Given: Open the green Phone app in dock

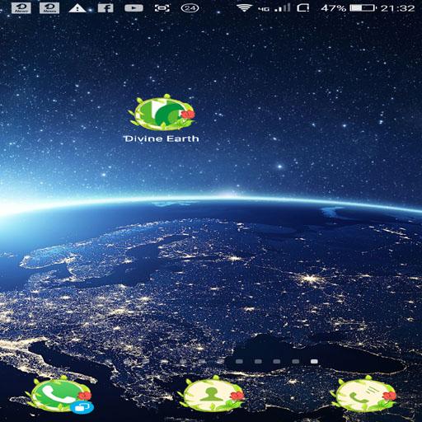Looking at the screenshot, I should pyautogui.click(x=59, y=395).
